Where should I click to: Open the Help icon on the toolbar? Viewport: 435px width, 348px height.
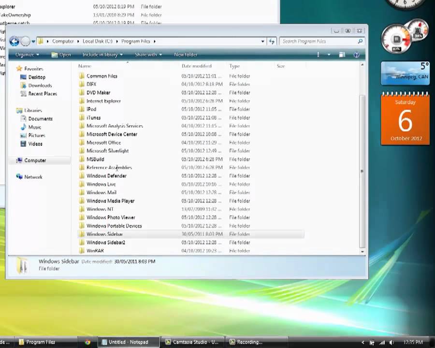point(356,55)
